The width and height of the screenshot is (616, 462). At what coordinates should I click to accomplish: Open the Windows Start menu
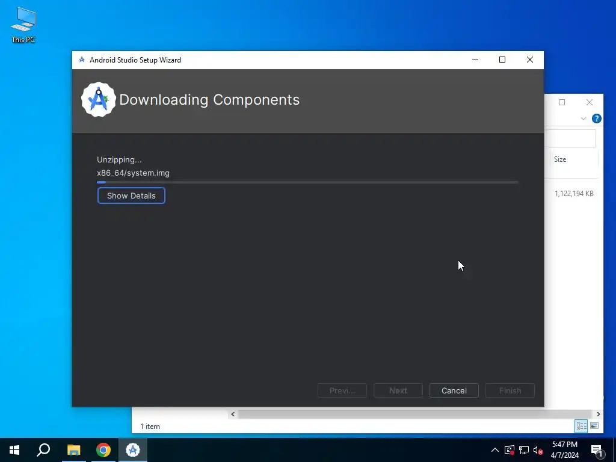point(14,450)
